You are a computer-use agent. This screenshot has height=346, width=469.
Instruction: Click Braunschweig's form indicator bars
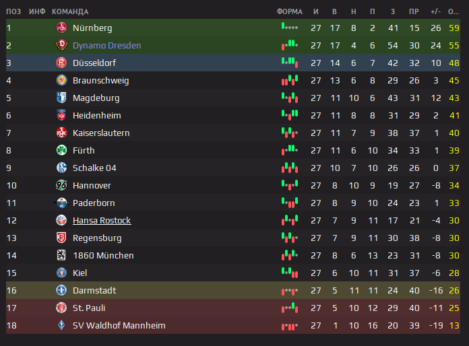[x=290, y=80]
